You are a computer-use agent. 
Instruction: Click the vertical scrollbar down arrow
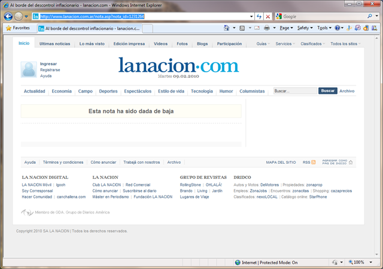tap(376, 254)
